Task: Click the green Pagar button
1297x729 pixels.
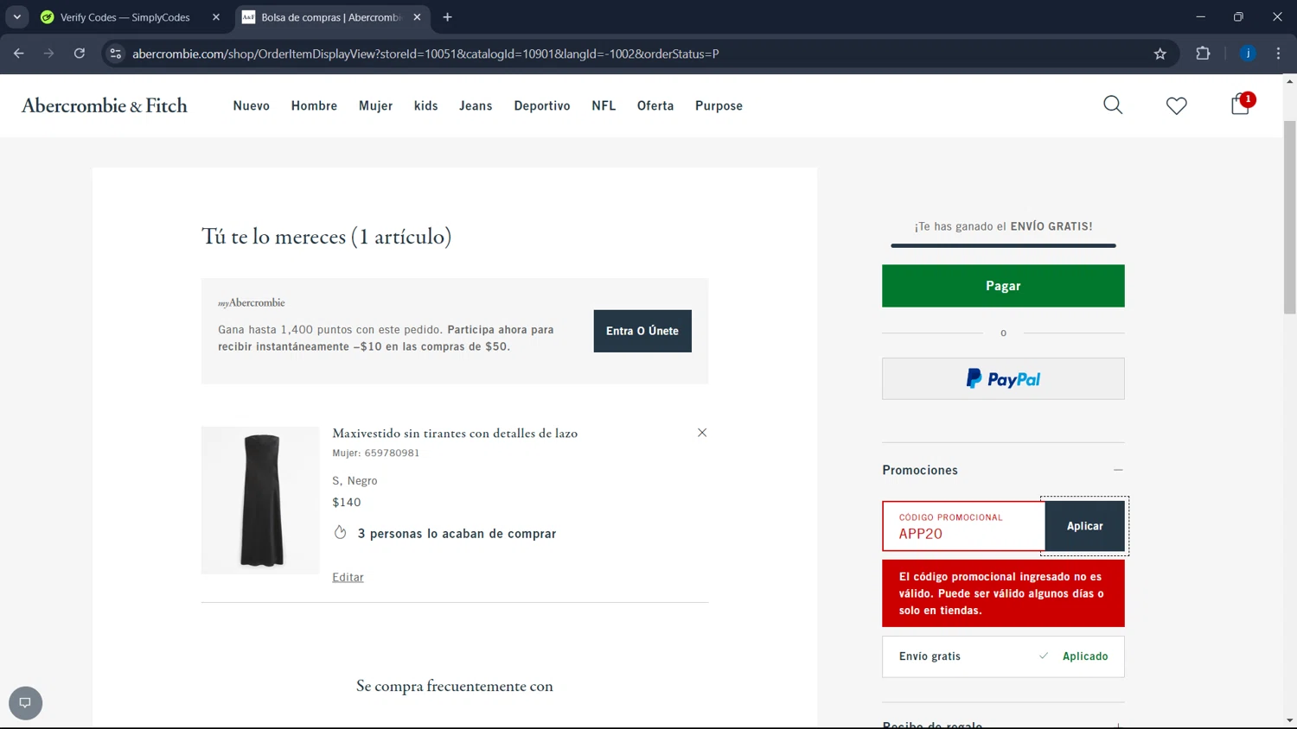Action: point(1003,286)
